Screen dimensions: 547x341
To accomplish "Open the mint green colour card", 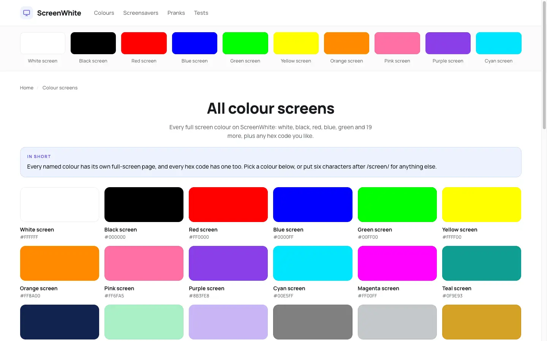I will click(144, 322).
